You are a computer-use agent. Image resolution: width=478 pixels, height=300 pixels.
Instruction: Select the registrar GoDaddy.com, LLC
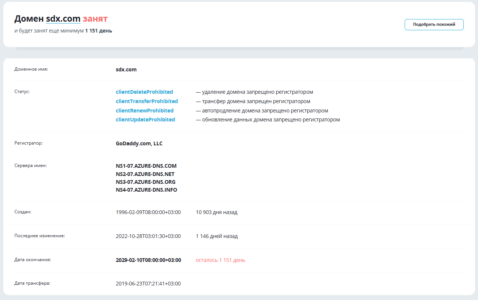pos(139,143)
